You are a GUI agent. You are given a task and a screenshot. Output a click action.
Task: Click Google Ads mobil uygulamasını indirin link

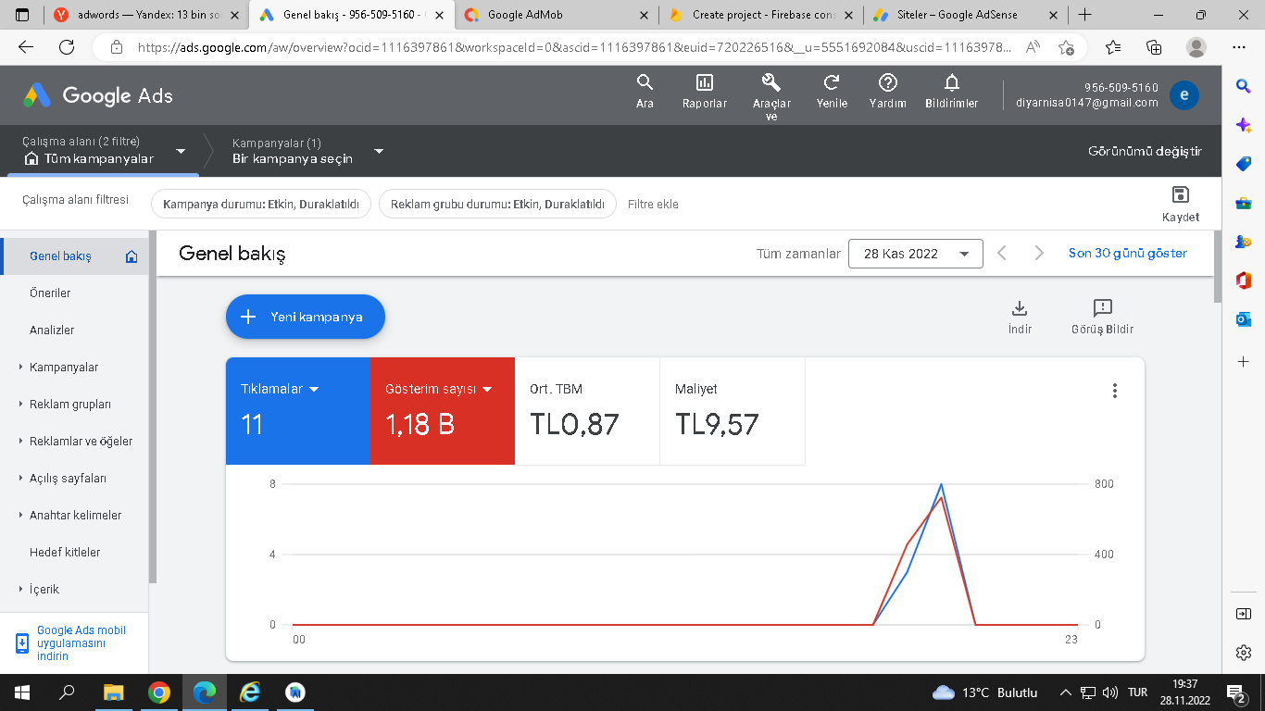(81, 643)
